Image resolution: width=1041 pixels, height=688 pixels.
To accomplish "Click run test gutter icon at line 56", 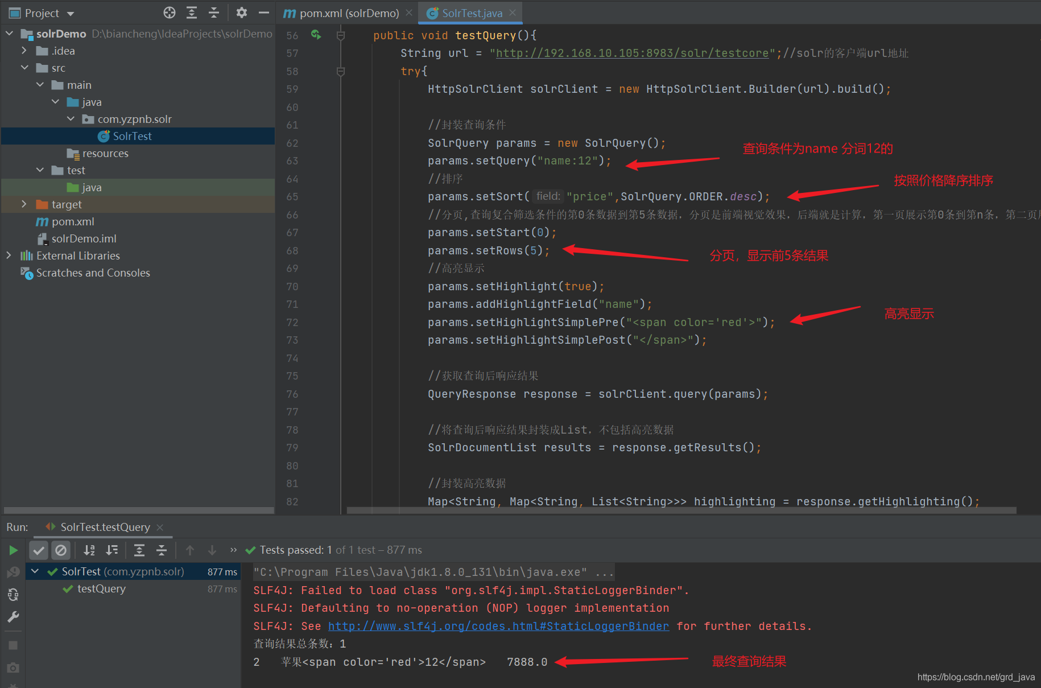I will [x=316, y=35].
